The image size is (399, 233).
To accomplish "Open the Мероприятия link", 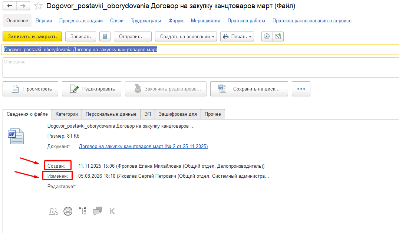I will point(205,21).
